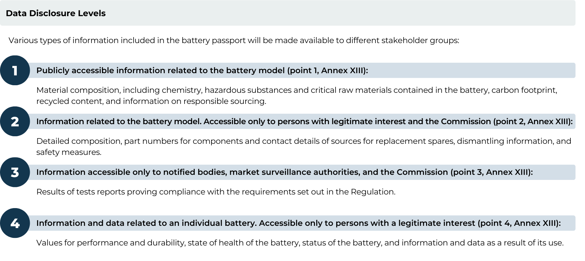Screen dimensions: 585x261
Task: Click 'safety measures' text in level 2
Action: [x=69, y=152]
